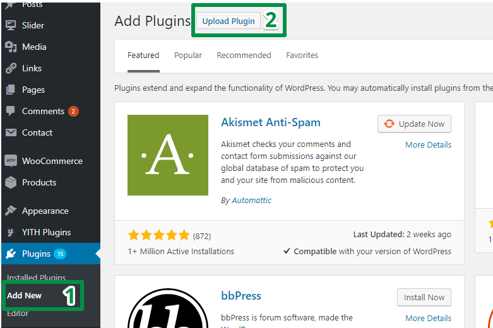This screenshot has width=493, height=328.
Task: Select the Pages icon in sidebar
Action: (x=11, y=90)
